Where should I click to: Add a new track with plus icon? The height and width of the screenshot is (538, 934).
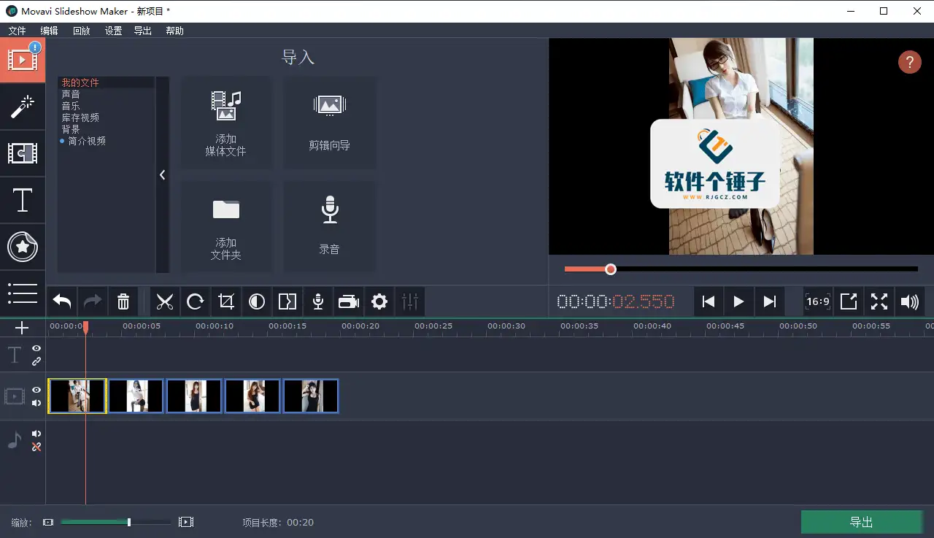coord(22,328)
